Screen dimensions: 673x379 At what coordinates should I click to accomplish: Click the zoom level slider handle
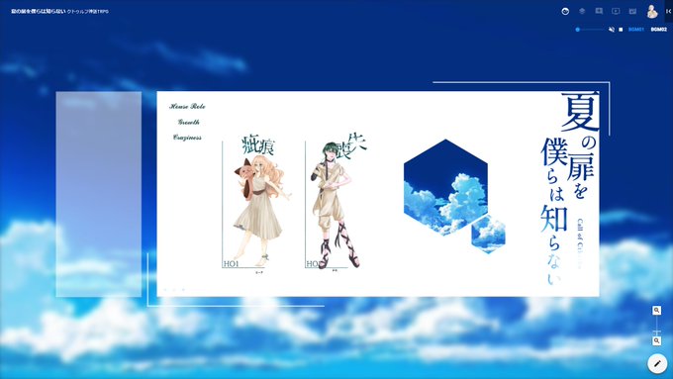pos(657,332)
